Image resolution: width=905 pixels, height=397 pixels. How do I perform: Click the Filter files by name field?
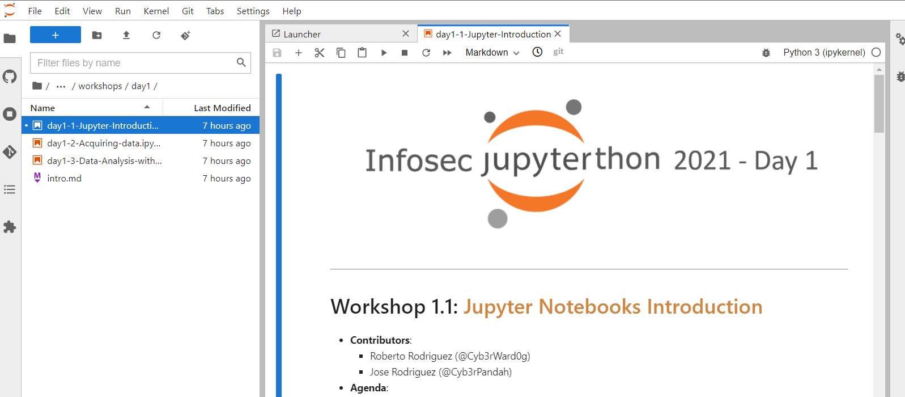pyautogui.click(x=141, y=63)
